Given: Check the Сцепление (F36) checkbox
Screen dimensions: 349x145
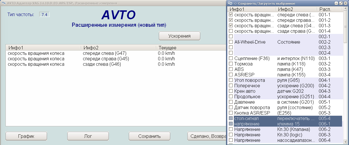Looking at the screenshot, I should tap(231, 58).
